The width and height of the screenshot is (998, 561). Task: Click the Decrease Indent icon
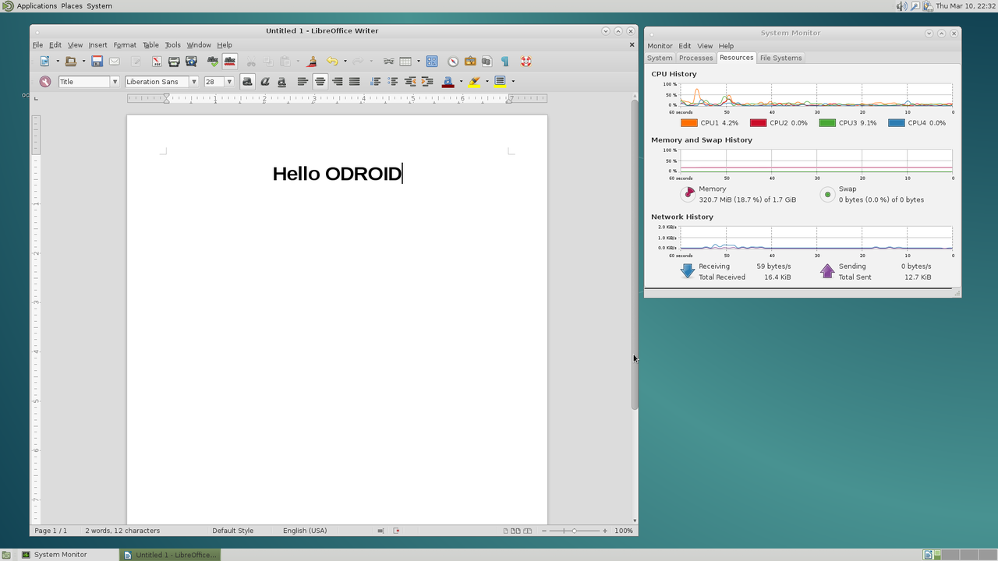pyautogui.click(x=409, y=82)
